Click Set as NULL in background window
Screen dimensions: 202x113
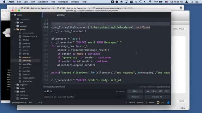point(178,29)
